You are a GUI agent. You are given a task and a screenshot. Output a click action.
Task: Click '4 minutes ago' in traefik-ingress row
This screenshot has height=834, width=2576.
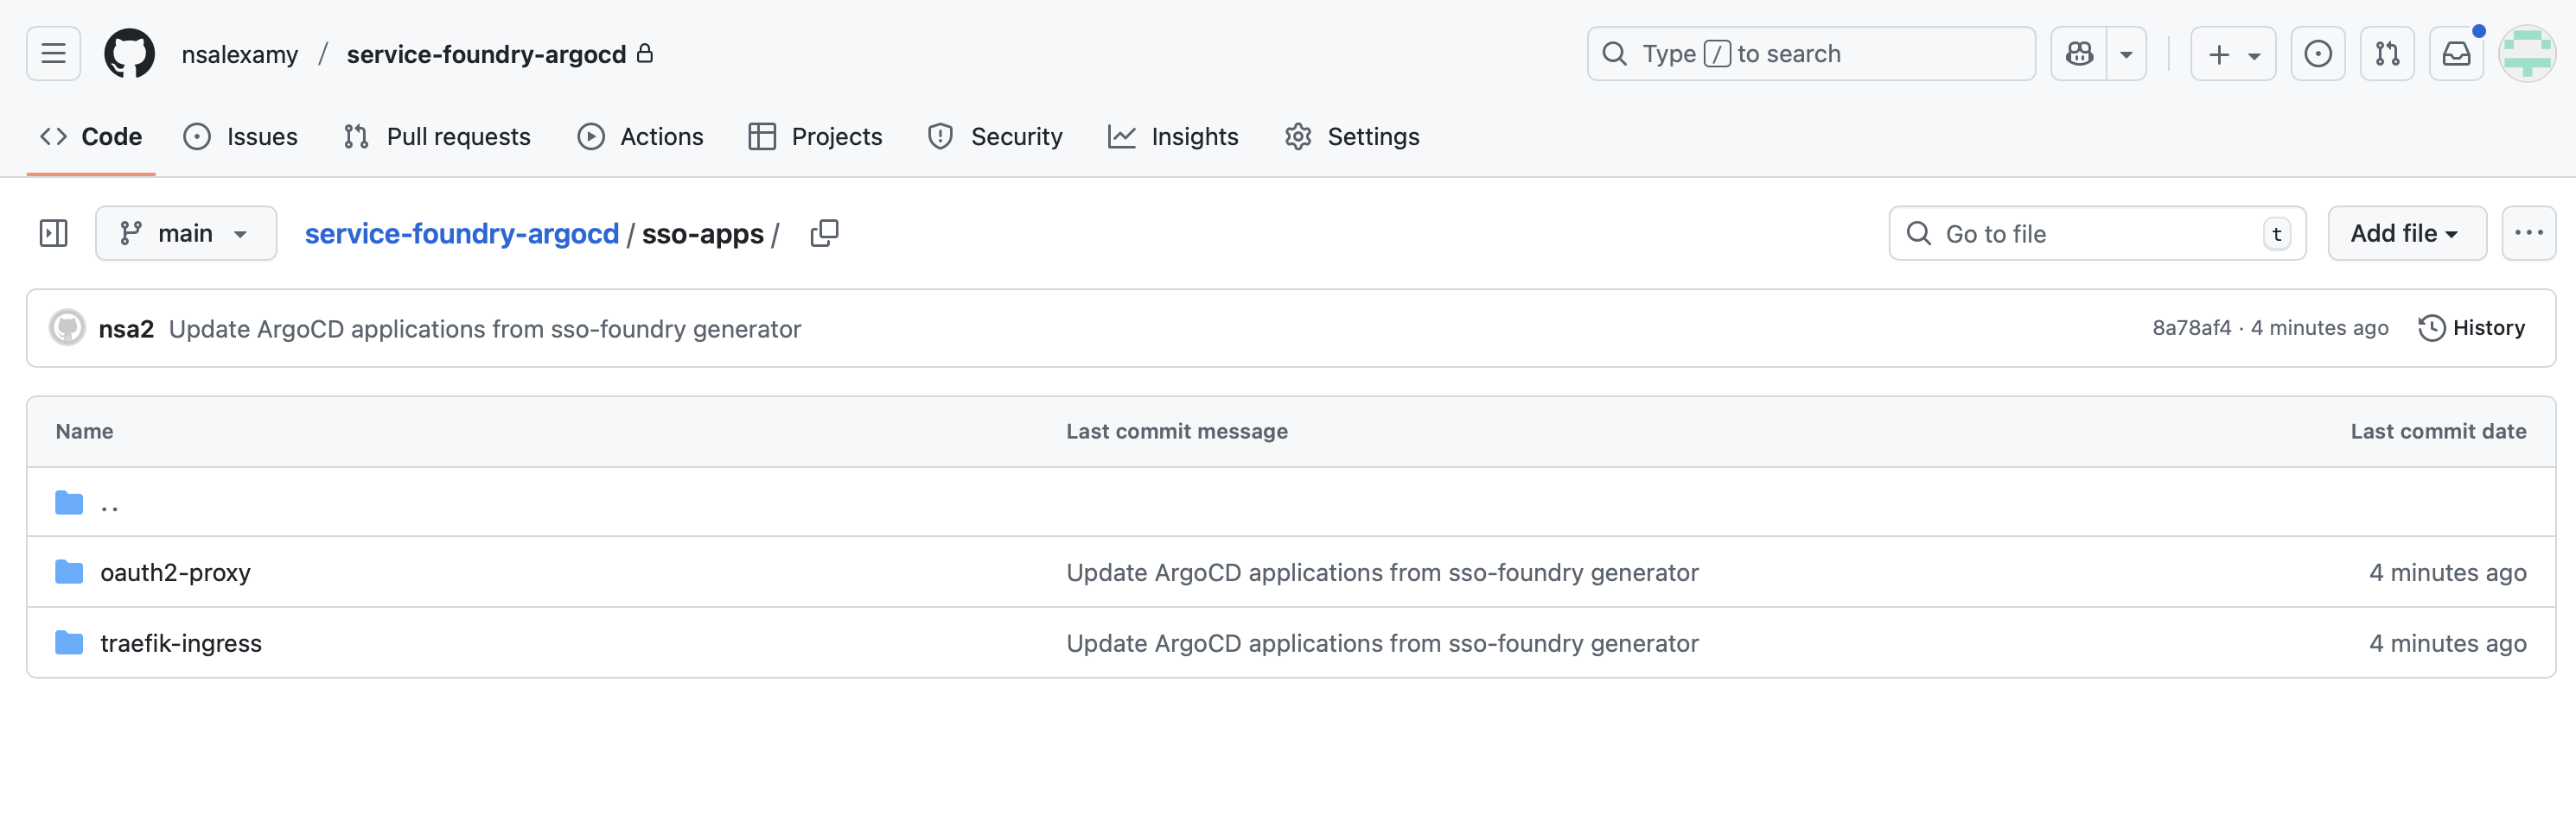pyautogui.click(x=2447, y=643)
